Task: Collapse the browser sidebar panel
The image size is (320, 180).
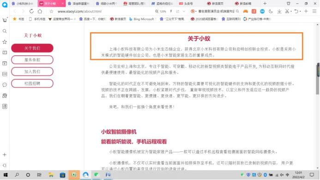Action: (x=5, y=165)
